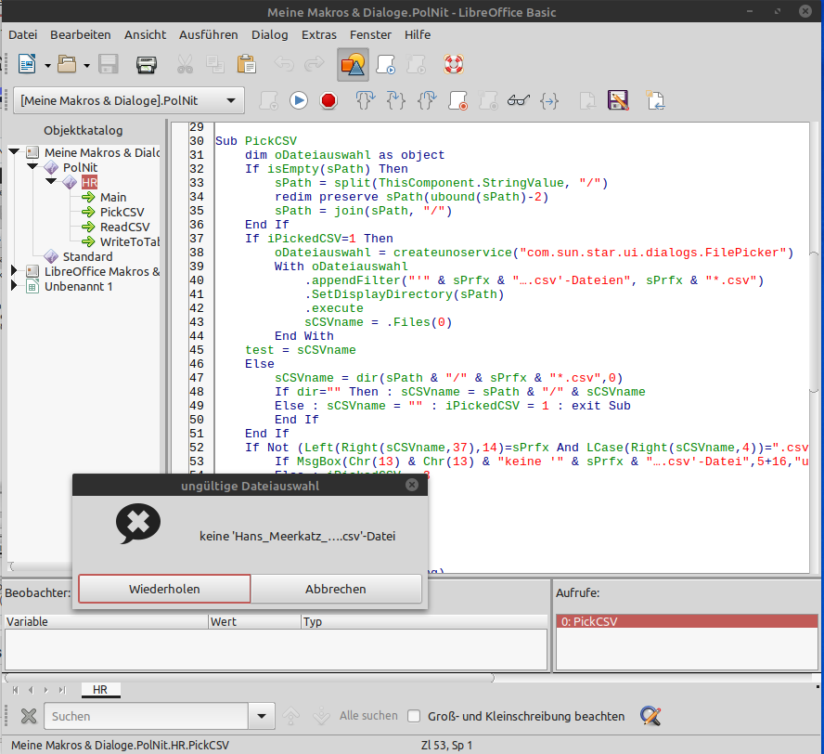Click the Print icon
This screenshot has width=824, height=754.
pos(146,65)
